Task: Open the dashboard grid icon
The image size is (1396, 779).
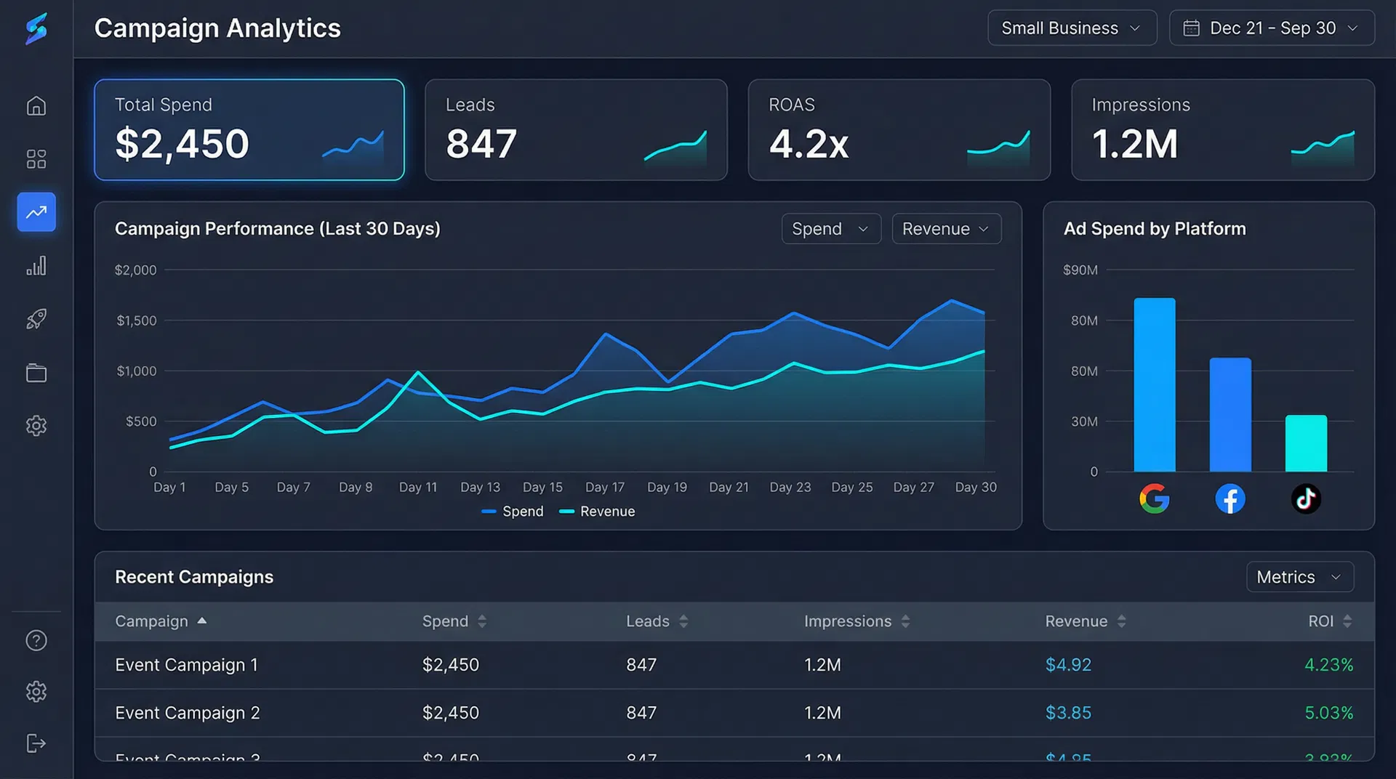Action: coord(36,159)
